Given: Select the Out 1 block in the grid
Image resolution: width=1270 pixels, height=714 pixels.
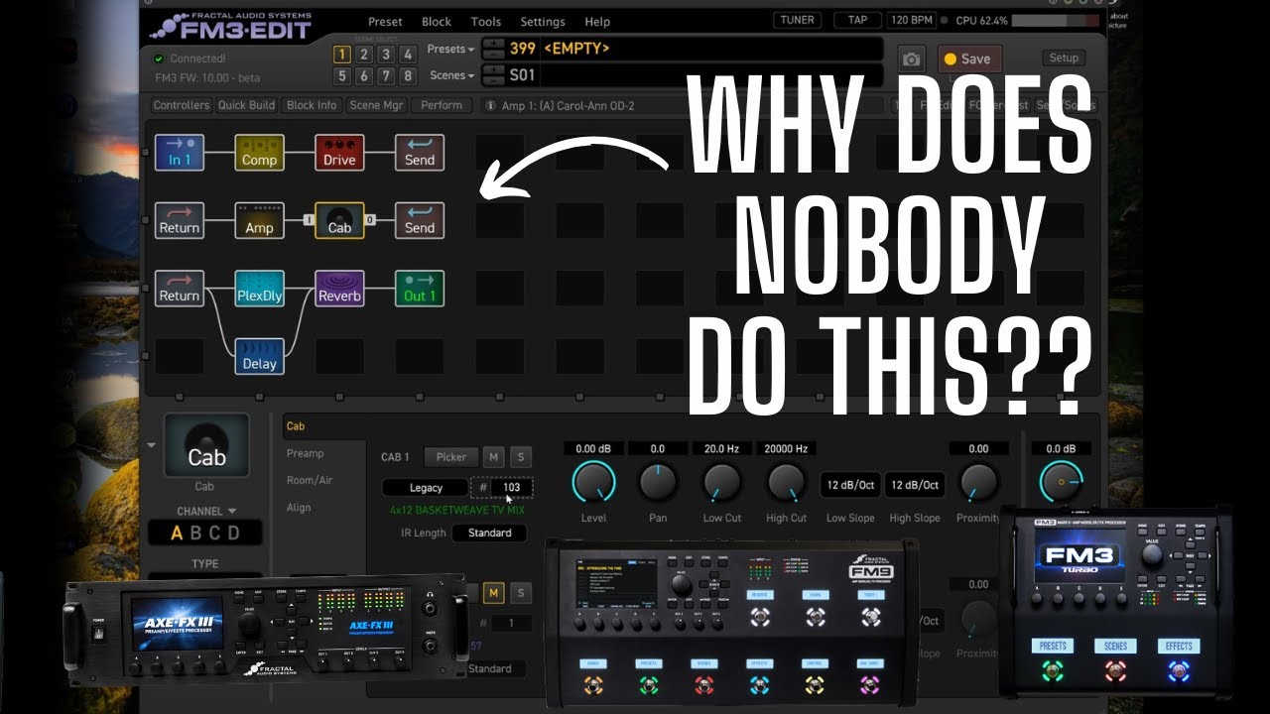Looking at the screenshot, I should point(420,289).
